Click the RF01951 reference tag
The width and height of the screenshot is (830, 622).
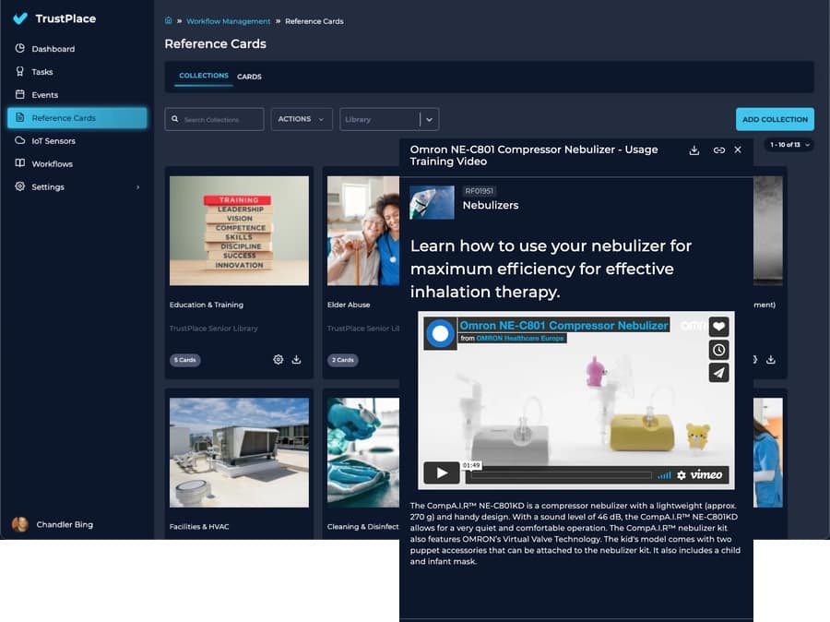coord(479,191)
